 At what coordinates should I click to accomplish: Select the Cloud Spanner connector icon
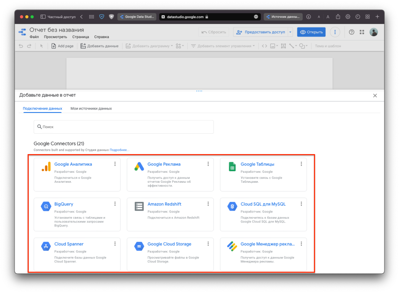click(x=46, y=246)
